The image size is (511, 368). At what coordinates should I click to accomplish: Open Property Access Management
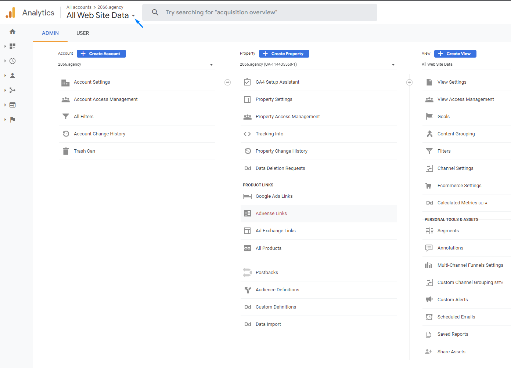[319, 117]
